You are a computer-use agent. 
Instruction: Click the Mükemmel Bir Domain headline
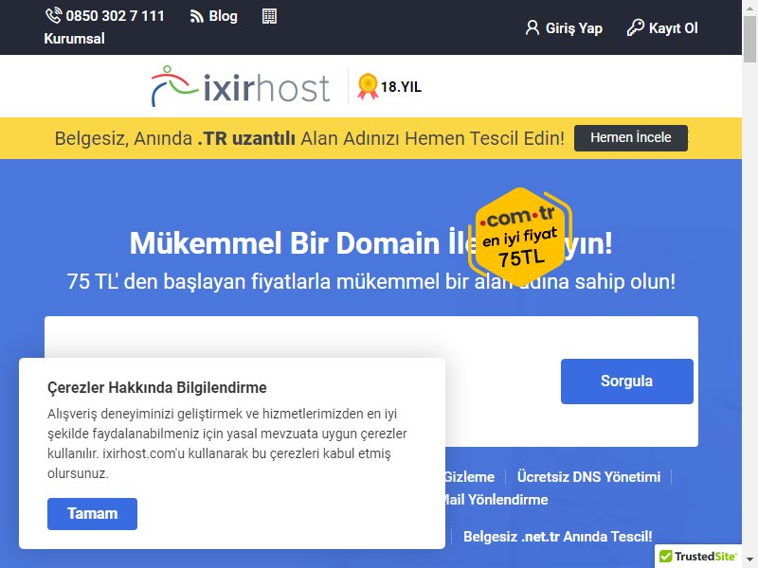[x=370, y=243]
